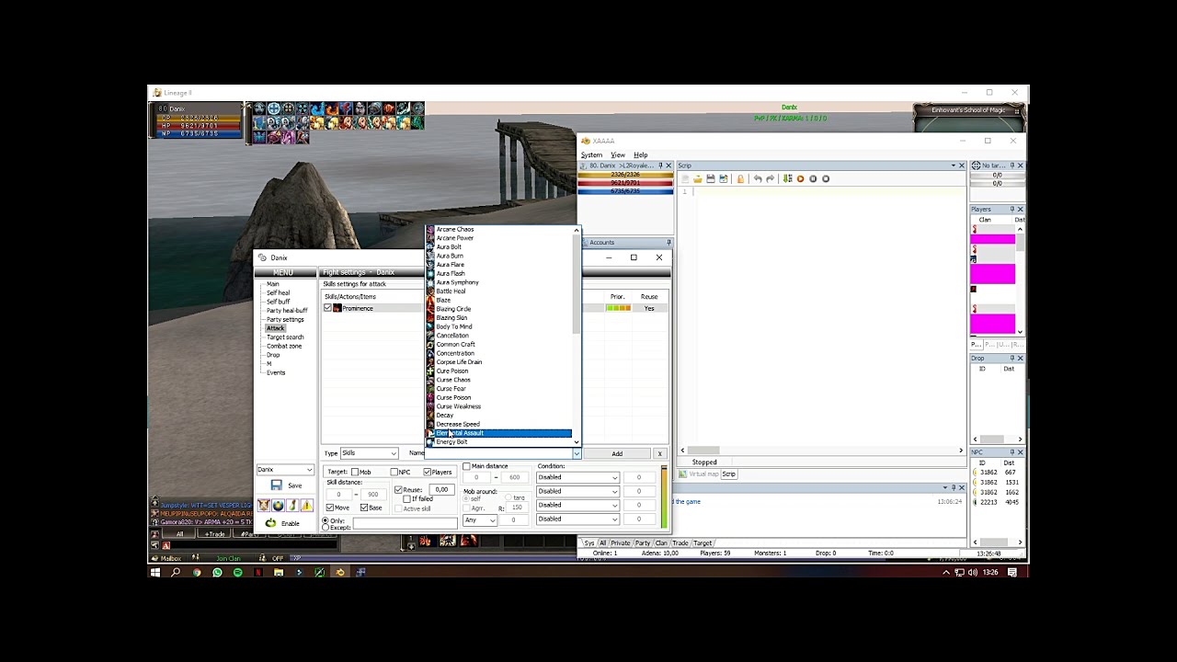Toggle Reuse checkbox
Viewport: 1177px width, 662px height.
(399, 489)
